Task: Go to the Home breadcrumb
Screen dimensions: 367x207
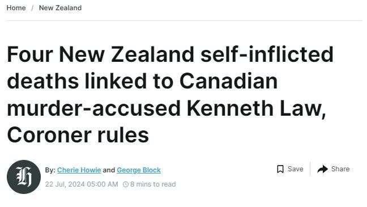Action: (x=16, y=8)
